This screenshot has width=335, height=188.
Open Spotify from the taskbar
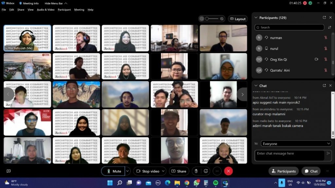click(x=216, y=182)
